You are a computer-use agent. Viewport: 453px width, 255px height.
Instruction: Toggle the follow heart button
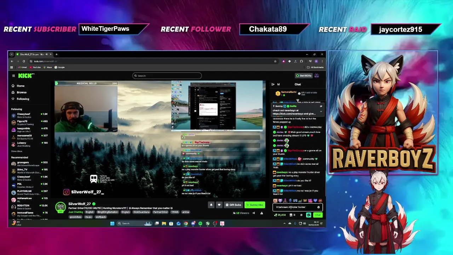[x=219, y=205]
